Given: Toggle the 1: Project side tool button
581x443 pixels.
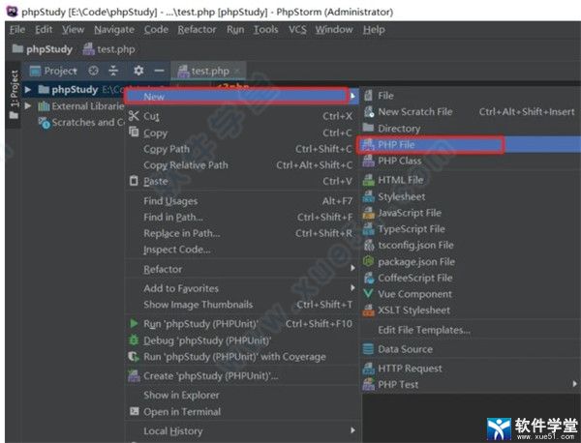Looking at the screenshot, I should [x=14, y=95].
